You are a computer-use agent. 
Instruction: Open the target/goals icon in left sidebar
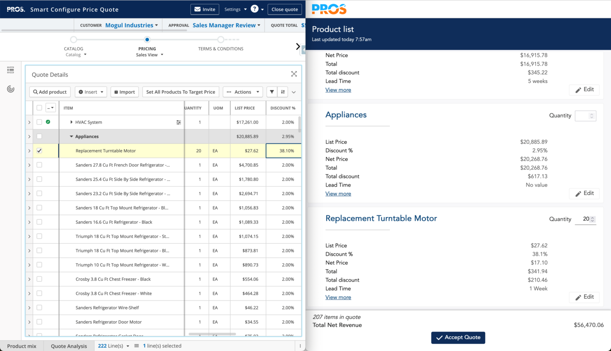10,89
